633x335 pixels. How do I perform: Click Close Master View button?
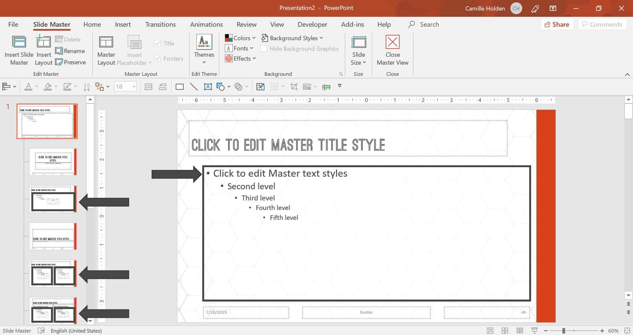tap(392, 50)
